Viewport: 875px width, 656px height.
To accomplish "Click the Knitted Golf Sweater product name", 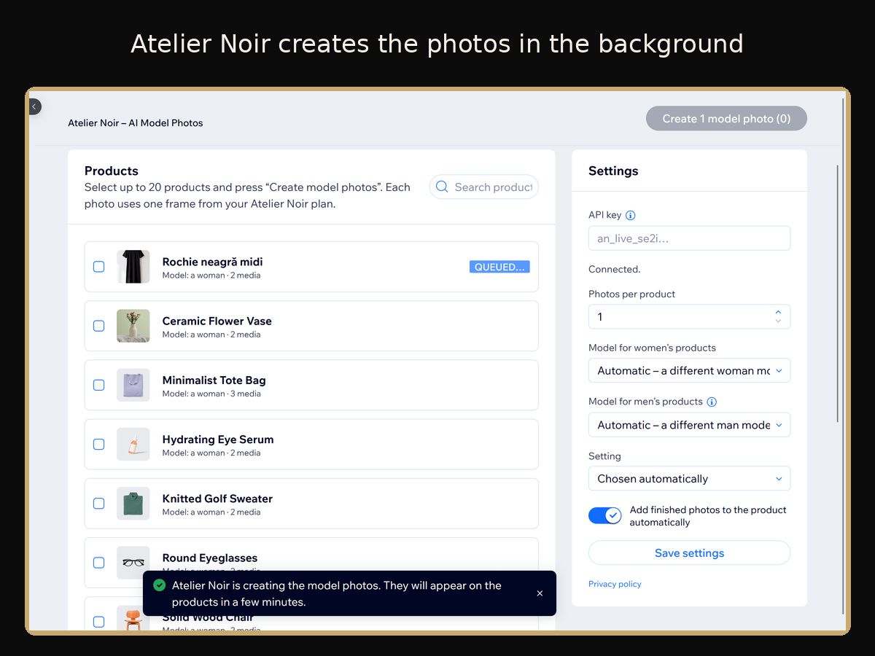I will click(217, 499).
